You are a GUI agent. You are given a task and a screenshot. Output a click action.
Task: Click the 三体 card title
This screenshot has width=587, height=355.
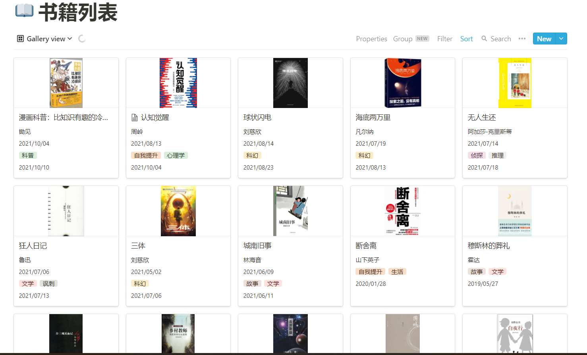pos(138,246)
